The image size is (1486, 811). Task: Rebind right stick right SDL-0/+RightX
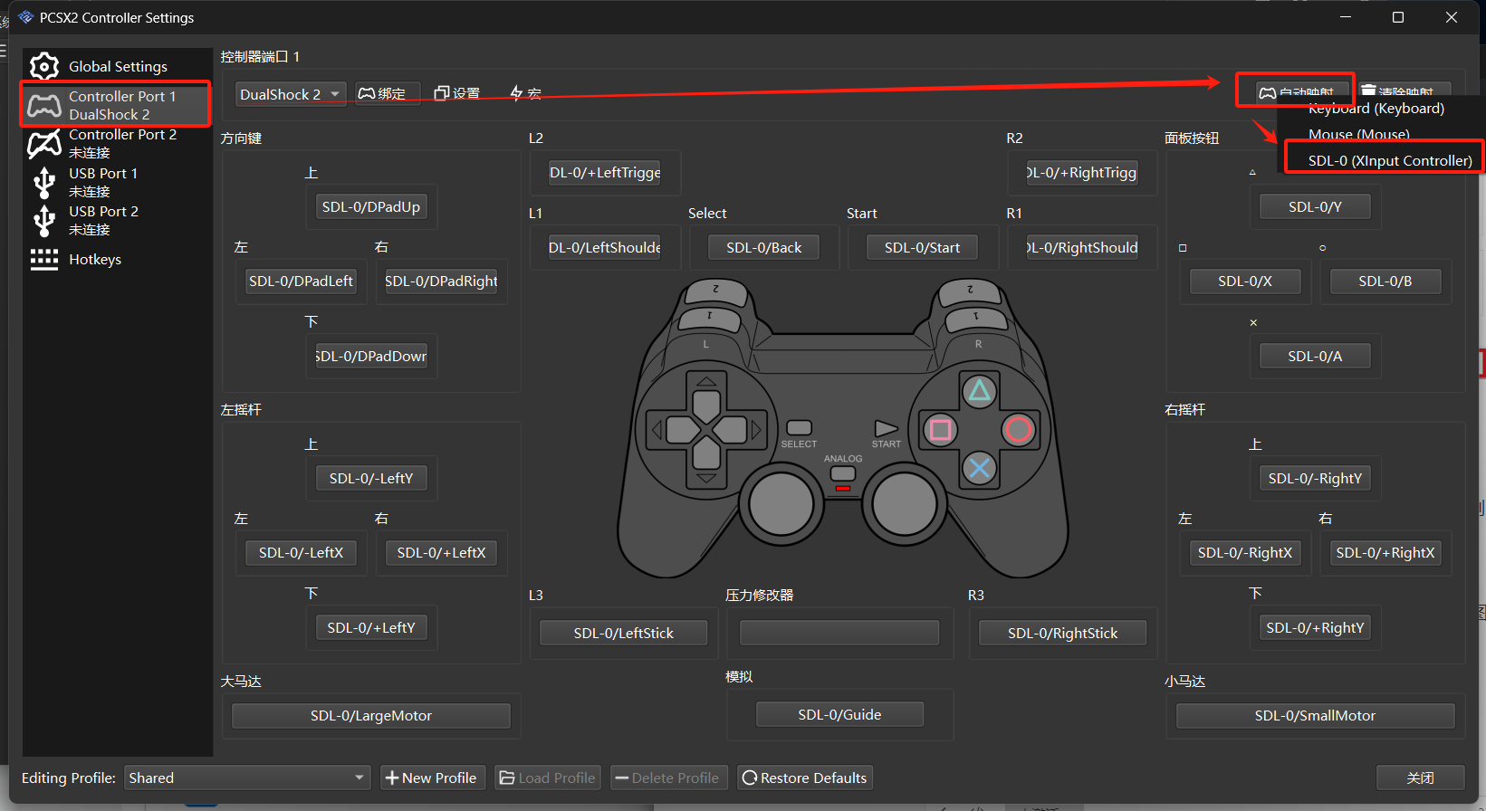pyautogui.click(x=1385, y=552)
